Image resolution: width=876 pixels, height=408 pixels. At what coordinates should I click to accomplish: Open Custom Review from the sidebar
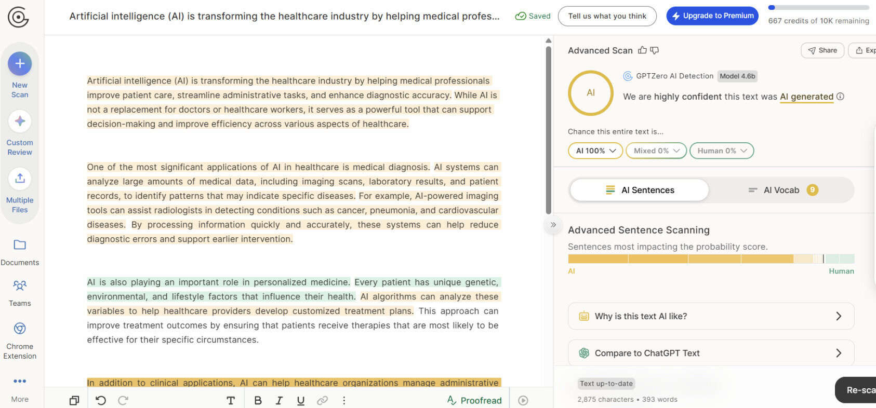(x=20, y=121)
